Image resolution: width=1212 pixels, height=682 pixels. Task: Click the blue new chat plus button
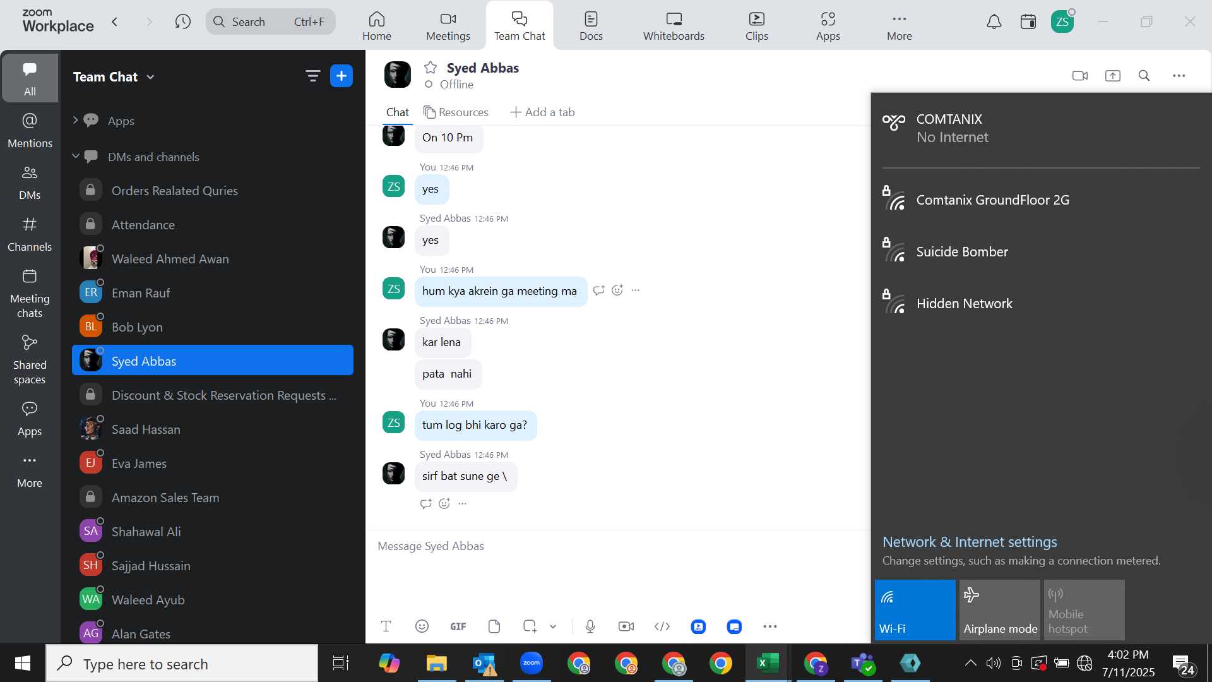click(x=342, y=76)
